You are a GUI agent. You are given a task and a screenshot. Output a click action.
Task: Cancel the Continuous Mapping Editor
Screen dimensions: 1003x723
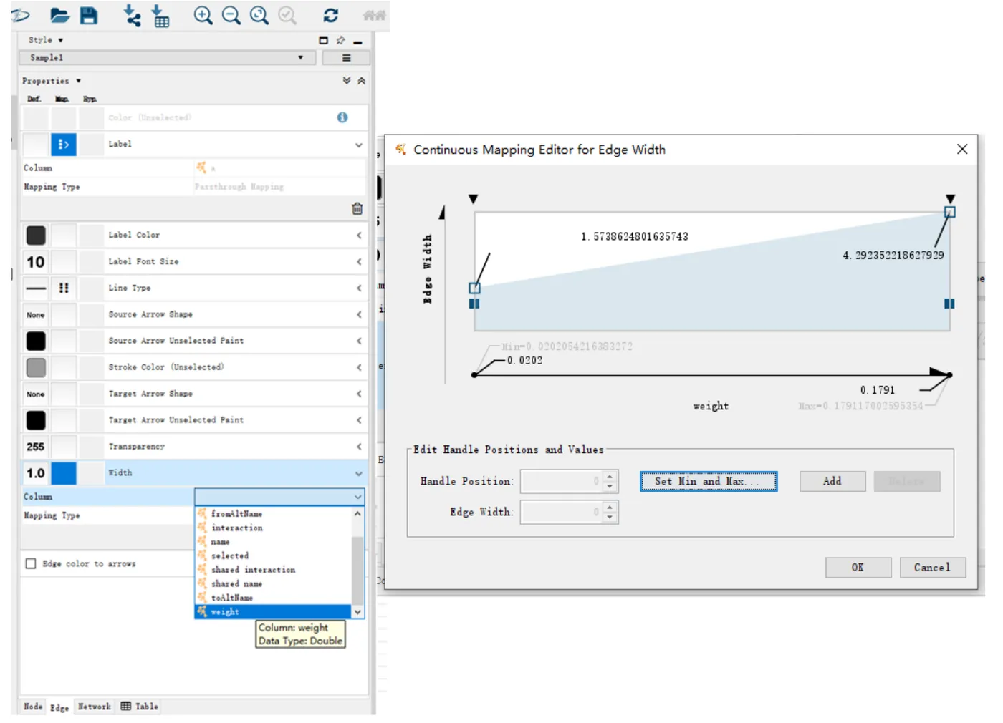pos(933,568)
